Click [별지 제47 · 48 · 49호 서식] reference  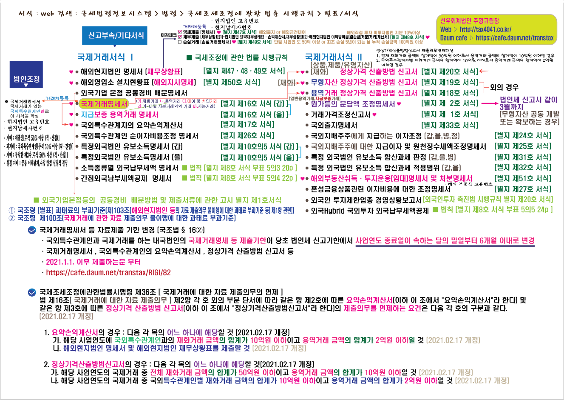pyautogui.click(x=244, y=71)
